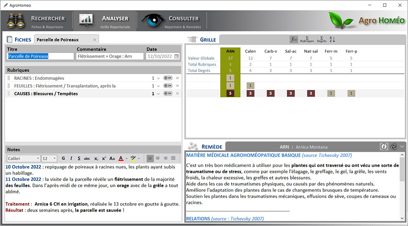
Task: Click the Commentaire input field
Action: click(110, 56)
